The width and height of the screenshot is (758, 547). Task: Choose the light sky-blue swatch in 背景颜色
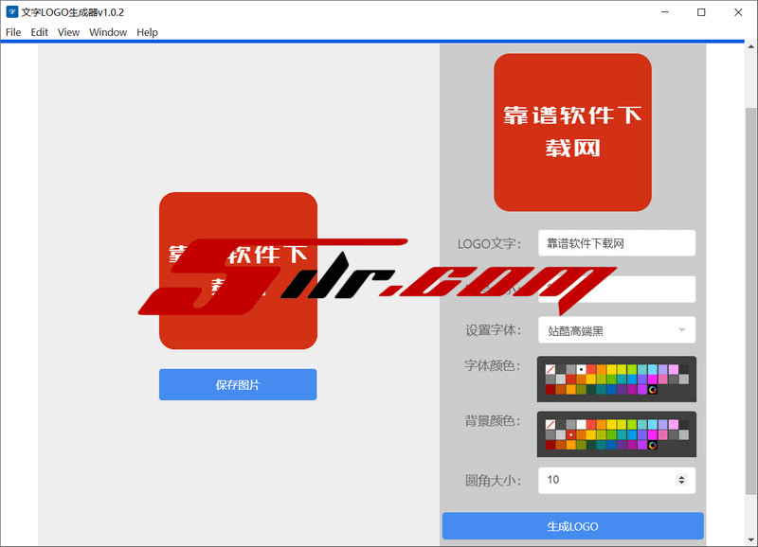(653, 424)
